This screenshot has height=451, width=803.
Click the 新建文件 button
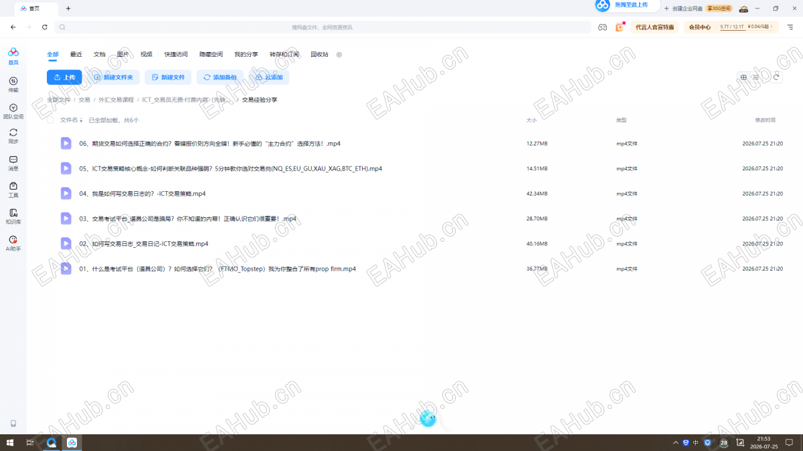click(x=168, y=78)
